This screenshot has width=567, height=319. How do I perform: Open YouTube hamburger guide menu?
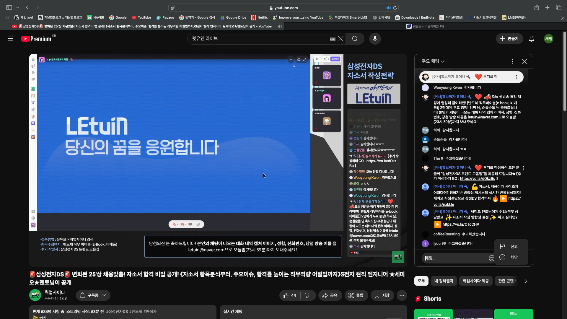coord(11,39)
